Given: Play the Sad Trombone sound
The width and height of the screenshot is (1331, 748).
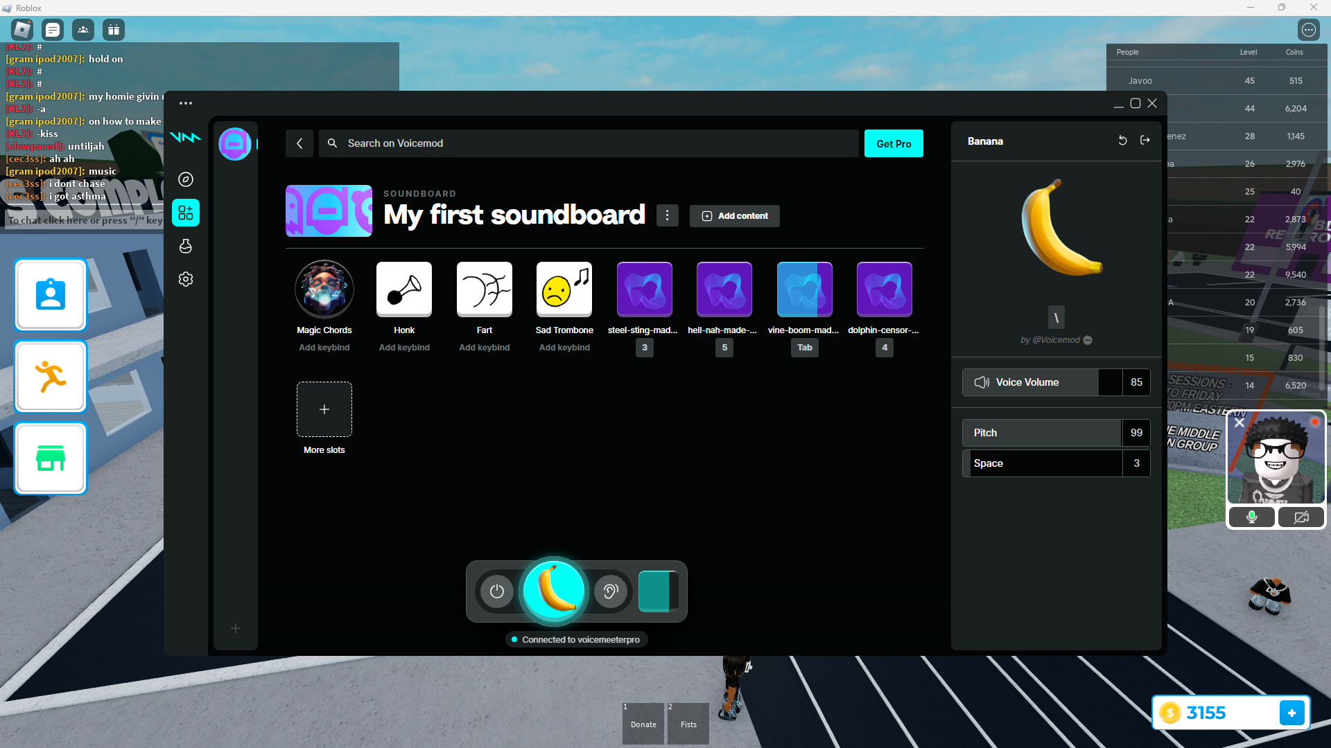Looking at the screenshot, I should coord(564,289).
